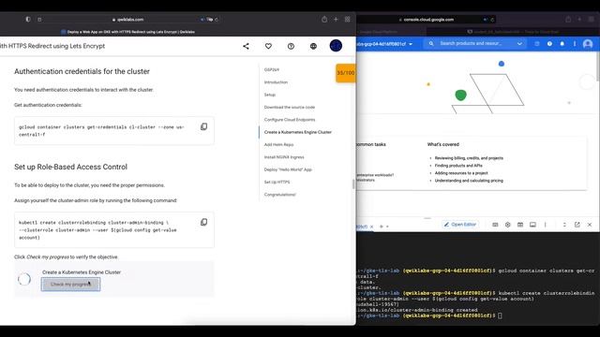Image resolution: width=600 pixels, height=337 pixels.
Task: Open the Qwiklabs user avatar menu
Action: pyautogui.click(x=336, y=46)
